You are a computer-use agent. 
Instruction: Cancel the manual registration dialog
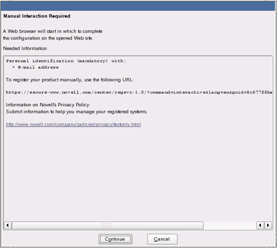(x=162, y=239)
